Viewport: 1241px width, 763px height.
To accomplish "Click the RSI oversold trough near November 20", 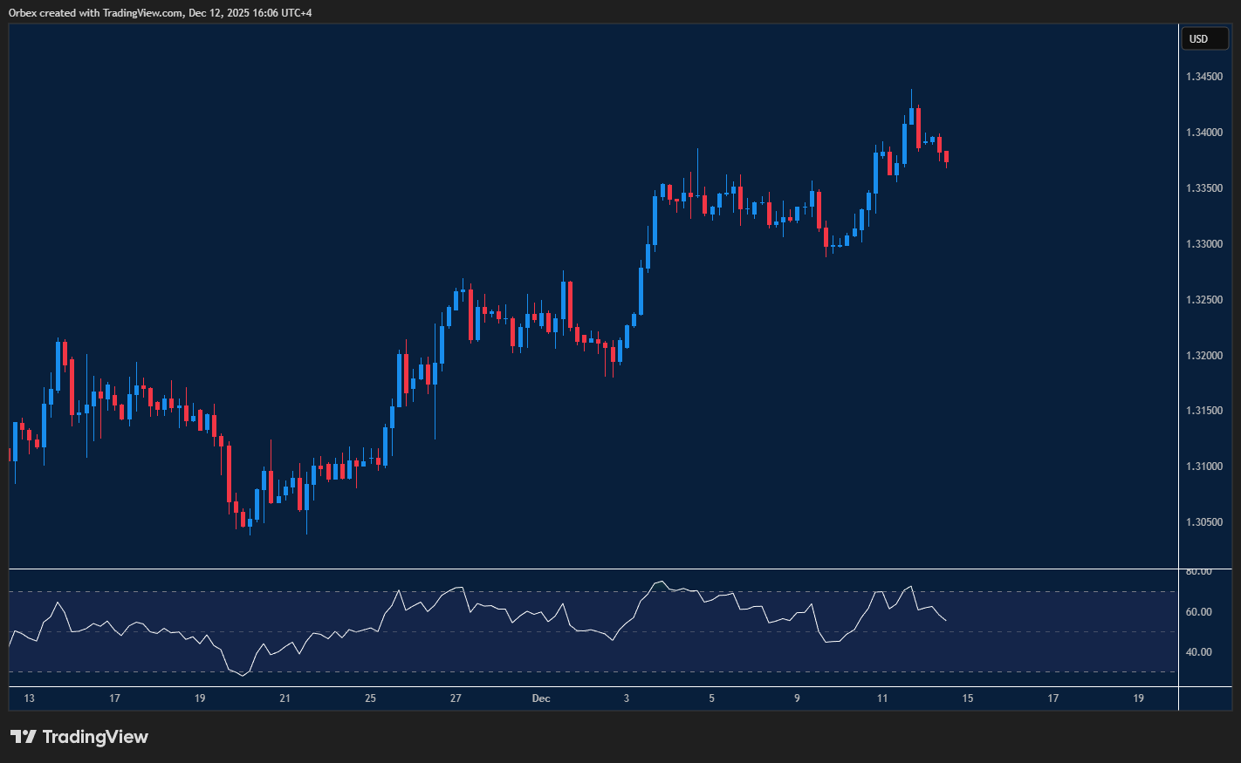I will 242,674.
